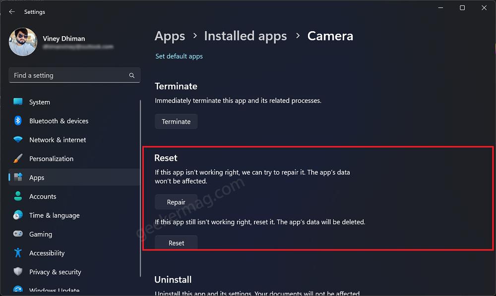Click the Privacy & security shield icon

click(18, 272)
